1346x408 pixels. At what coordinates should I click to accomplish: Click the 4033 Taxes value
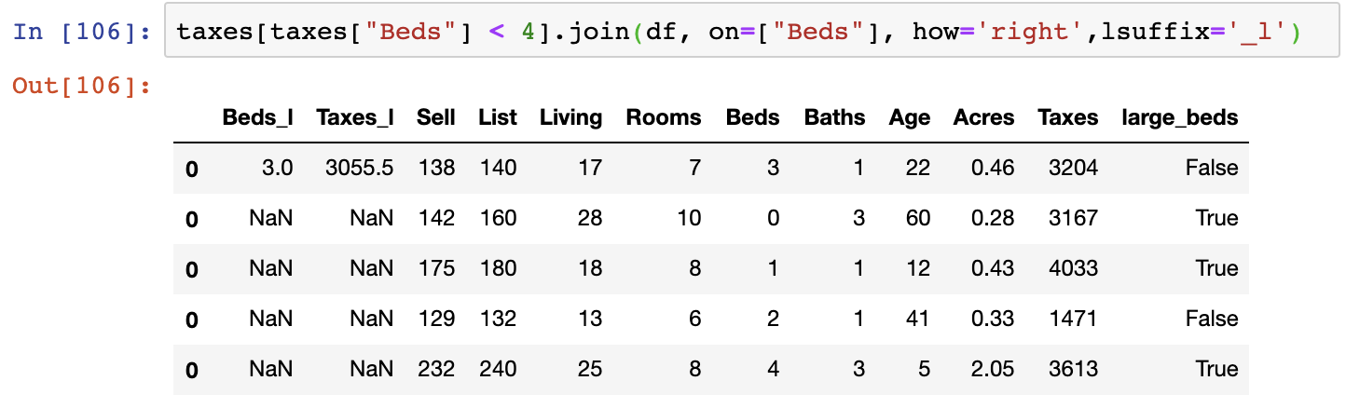coord(1073,268)
